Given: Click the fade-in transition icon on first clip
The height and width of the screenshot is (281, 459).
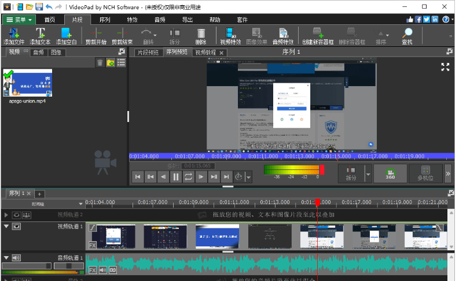Looking at the screenshot, I should point(93,227).
